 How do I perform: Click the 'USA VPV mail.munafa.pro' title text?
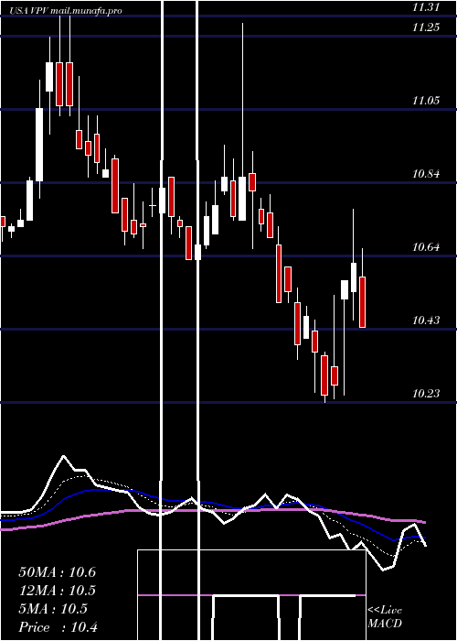click(66, 11)
